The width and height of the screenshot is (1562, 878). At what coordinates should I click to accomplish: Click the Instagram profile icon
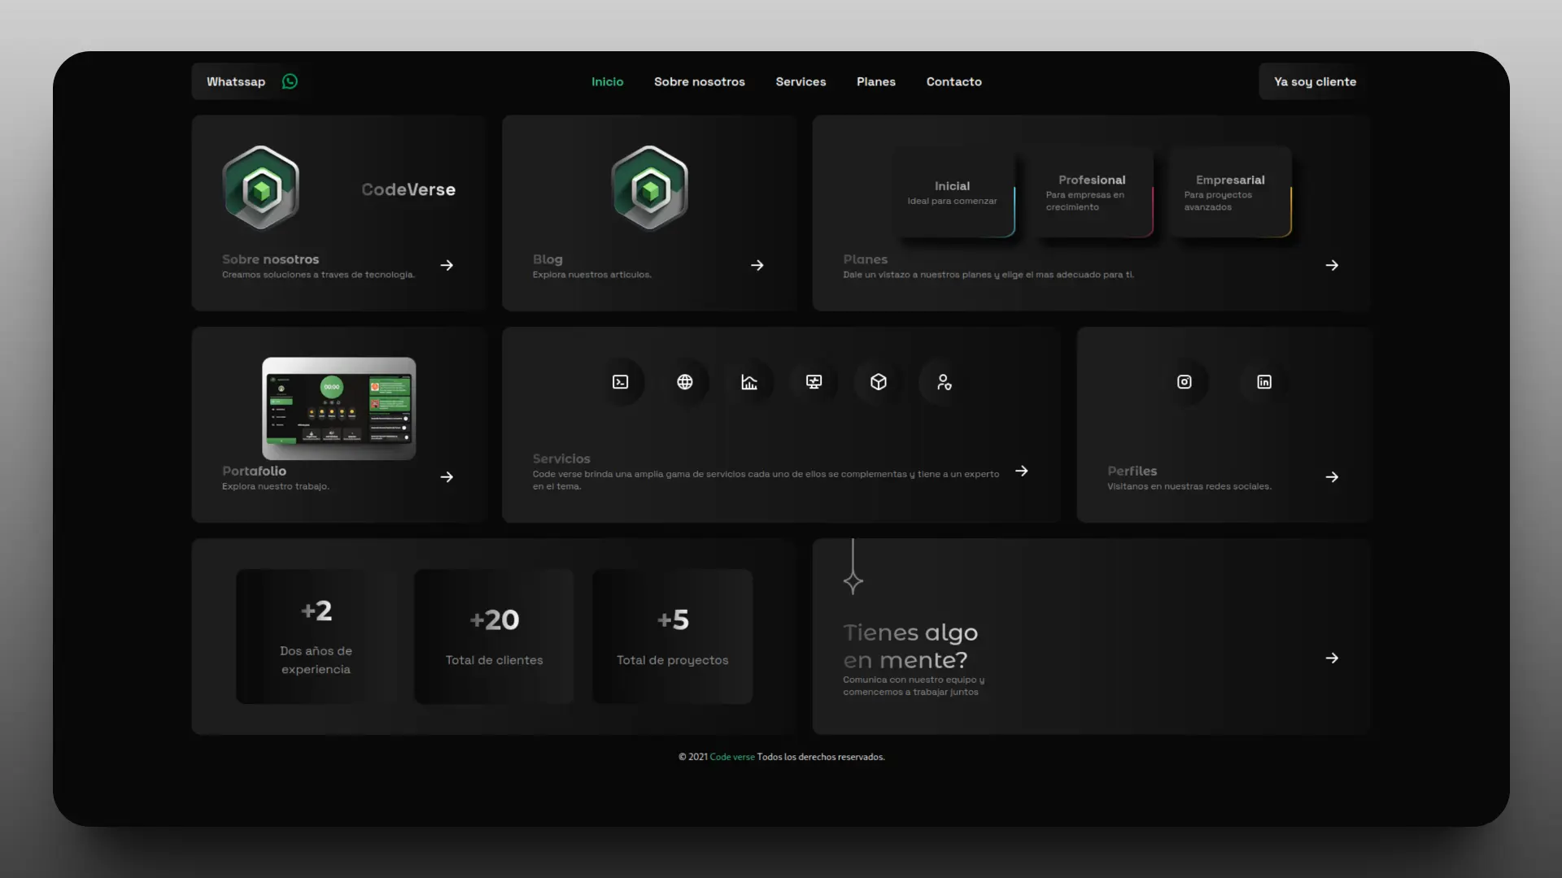tap(1185, 381)
